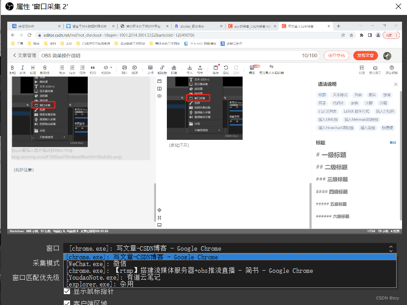Toggle the 客户端区域 checkbox

coord(67,303)
